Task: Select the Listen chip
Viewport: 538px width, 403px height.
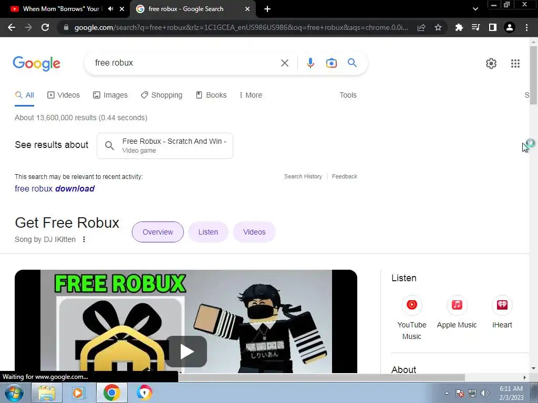Action: tap(208, 232)
